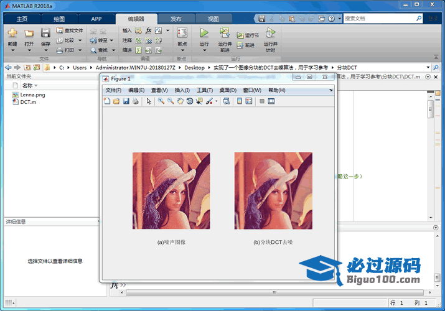Viewport: 445px width, 311px height.
Task: Click the Find Files (查找文件) button
Action: (70, 30)
